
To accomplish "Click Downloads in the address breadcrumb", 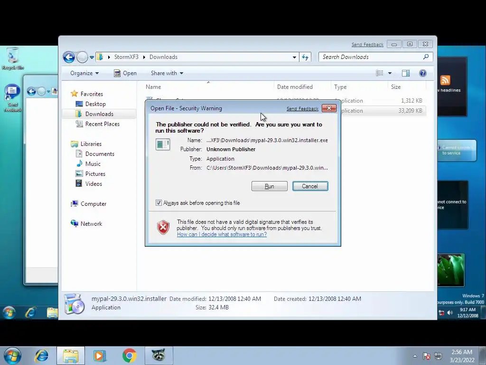I will pos(163,57).
